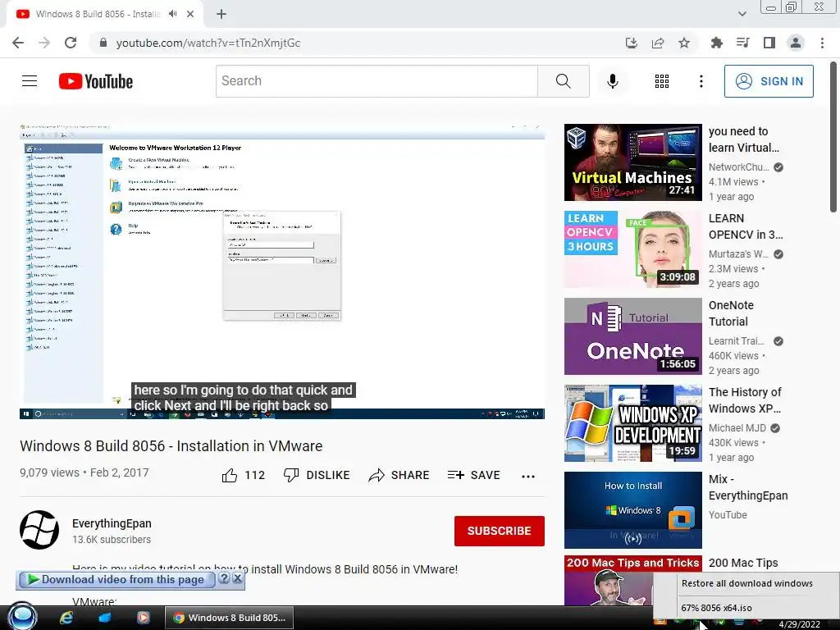Open the browser extensions puzzle icon
Screen dimensions: 840x630
coord(716,43)
